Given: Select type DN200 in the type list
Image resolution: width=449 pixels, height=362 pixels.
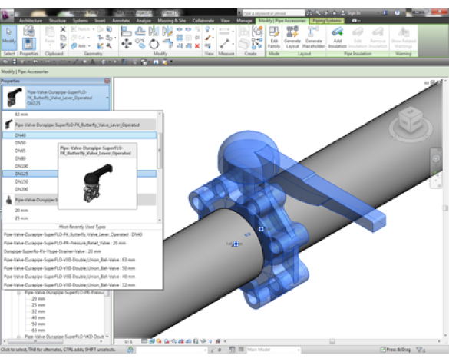Looking at the screenshot, I should (x=21, y=189).
